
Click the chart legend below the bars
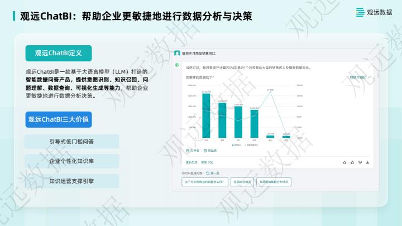(x=245, y=145)
